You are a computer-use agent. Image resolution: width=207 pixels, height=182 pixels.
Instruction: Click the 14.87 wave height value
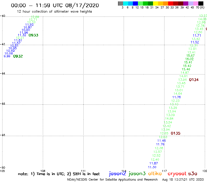pos(185,73)
